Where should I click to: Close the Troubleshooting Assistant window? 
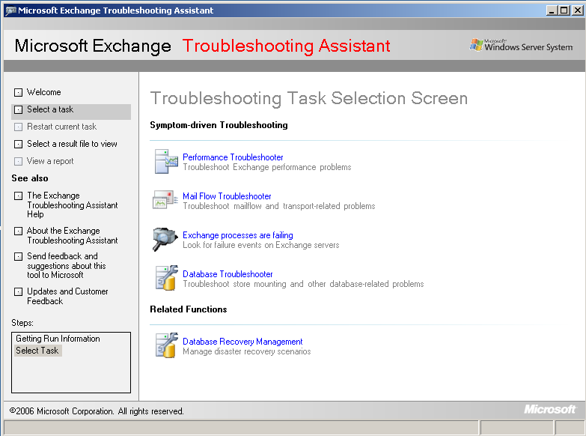(578, 10)
